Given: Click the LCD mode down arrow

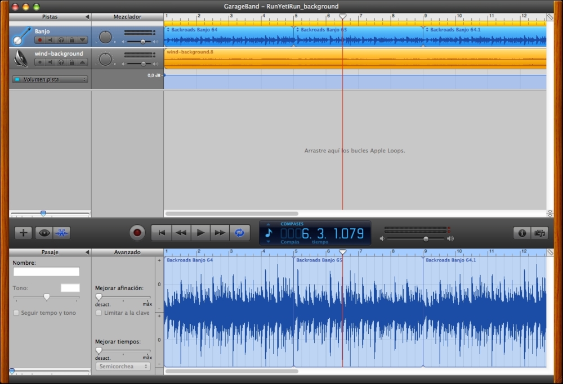Looking at the screenshot, I should (x=268, y=242).
